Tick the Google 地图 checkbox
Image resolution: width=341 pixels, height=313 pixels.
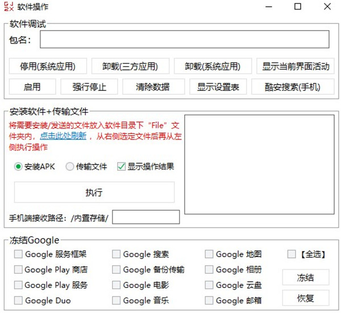[x=209, y=254]
